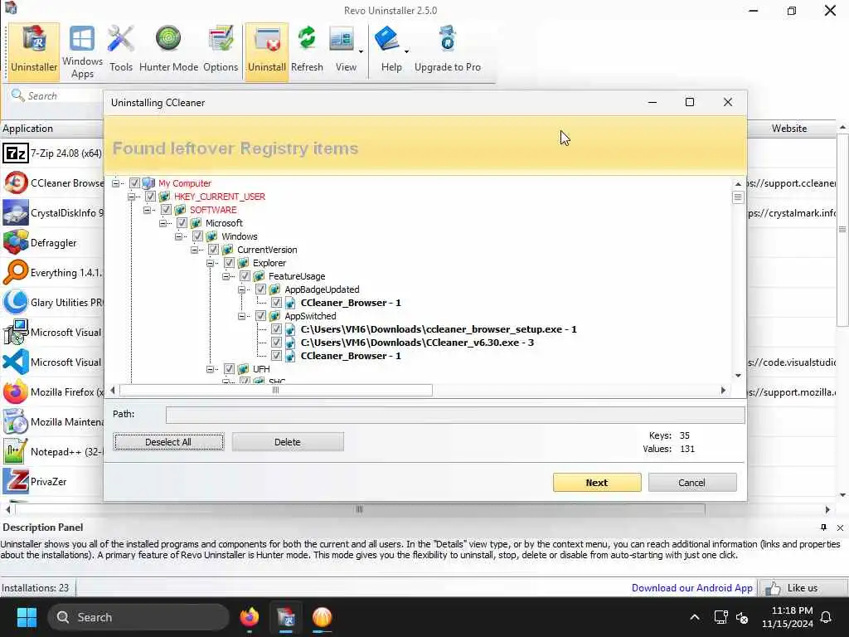
Task: Open the Help dropdown arrow
Action: (406, 52)
